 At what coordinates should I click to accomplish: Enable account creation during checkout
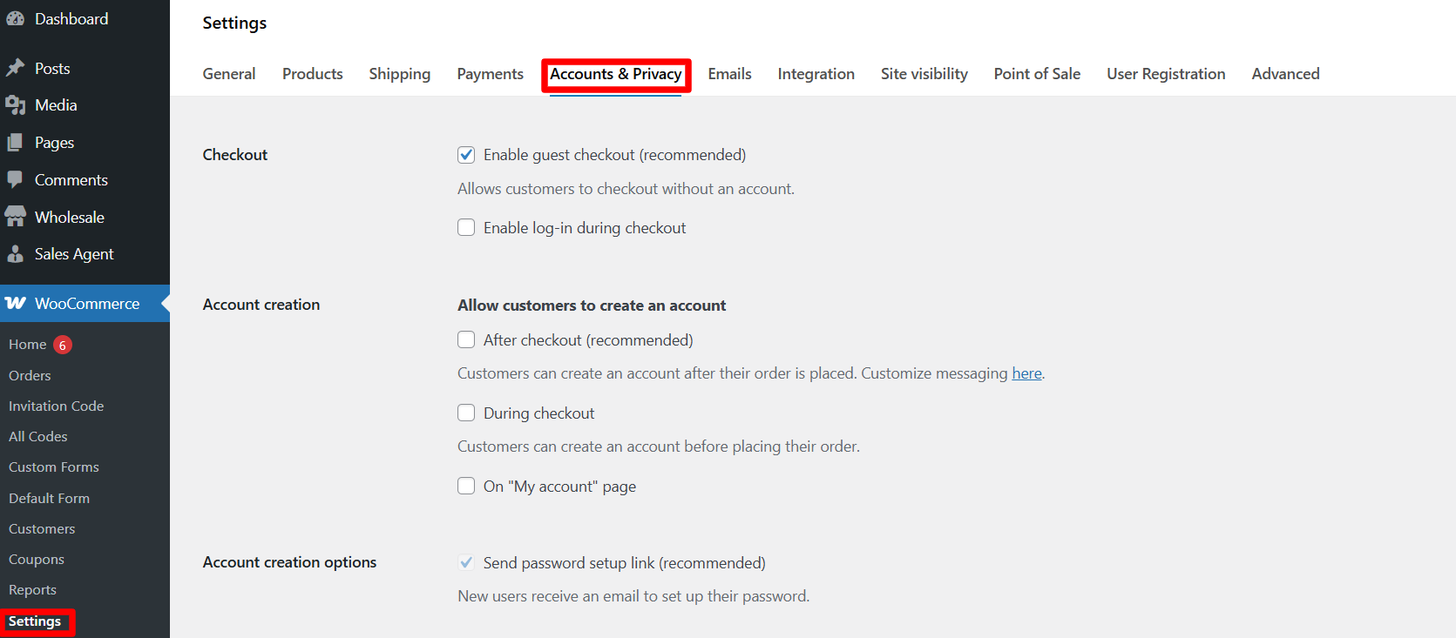pyautogui.click(x=466, y=413)
